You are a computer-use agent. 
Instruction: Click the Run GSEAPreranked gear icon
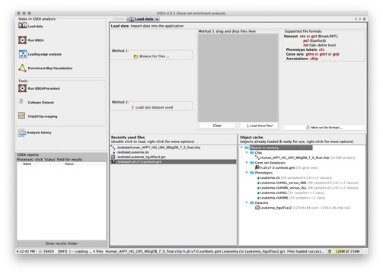[22, 88]
